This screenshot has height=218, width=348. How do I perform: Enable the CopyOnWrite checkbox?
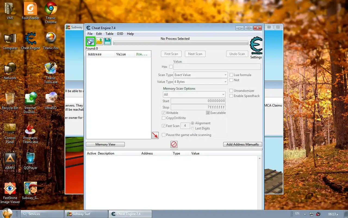[163, 118]
